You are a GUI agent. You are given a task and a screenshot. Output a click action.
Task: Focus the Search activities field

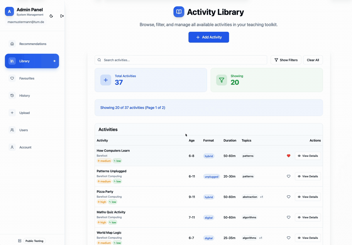click(x=181, y=60)
